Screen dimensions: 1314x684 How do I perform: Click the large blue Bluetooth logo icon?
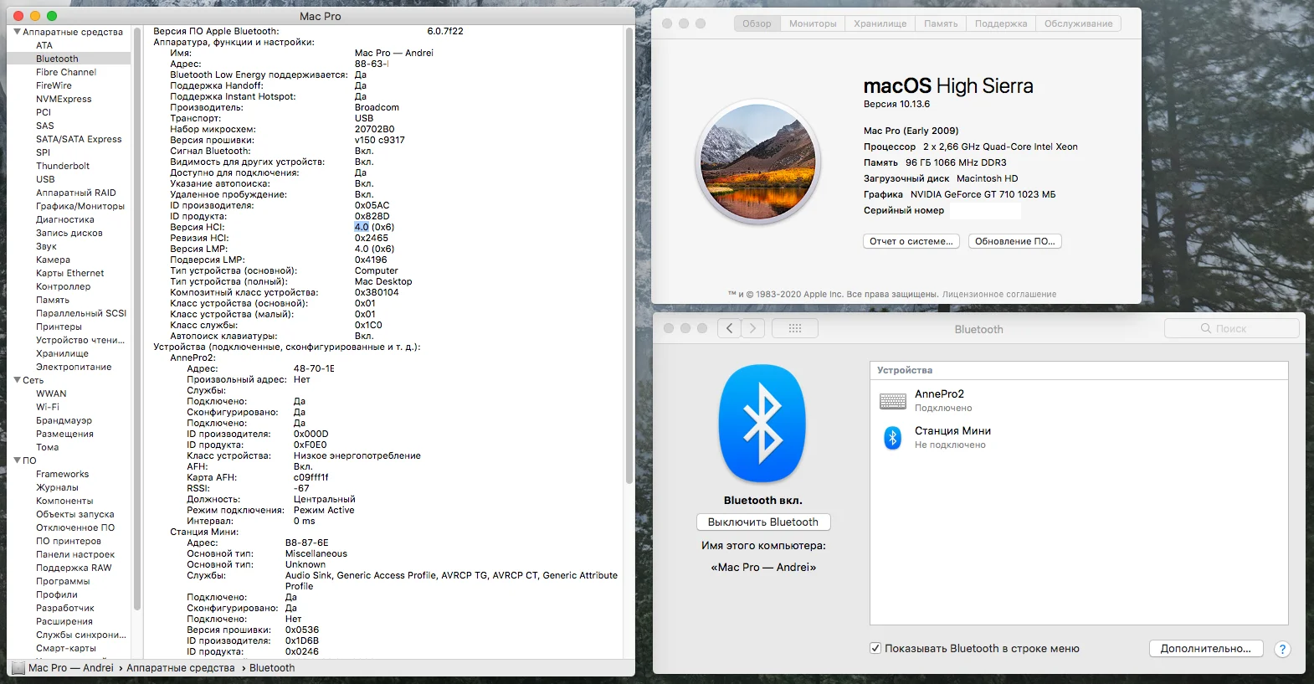pos(762,424)
